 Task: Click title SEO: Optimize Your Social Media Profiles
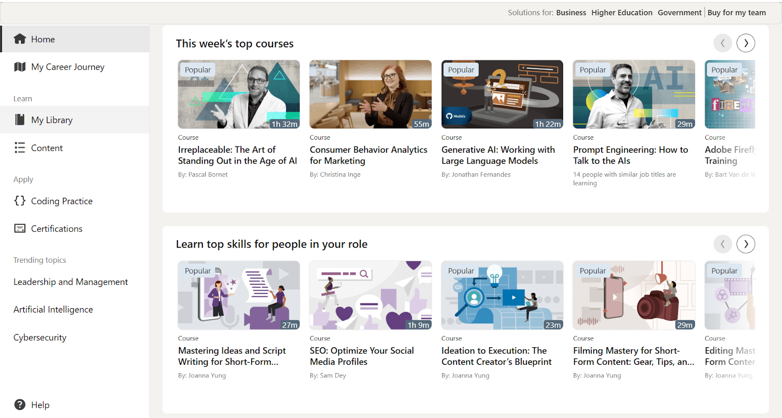[x=362, y=356]
